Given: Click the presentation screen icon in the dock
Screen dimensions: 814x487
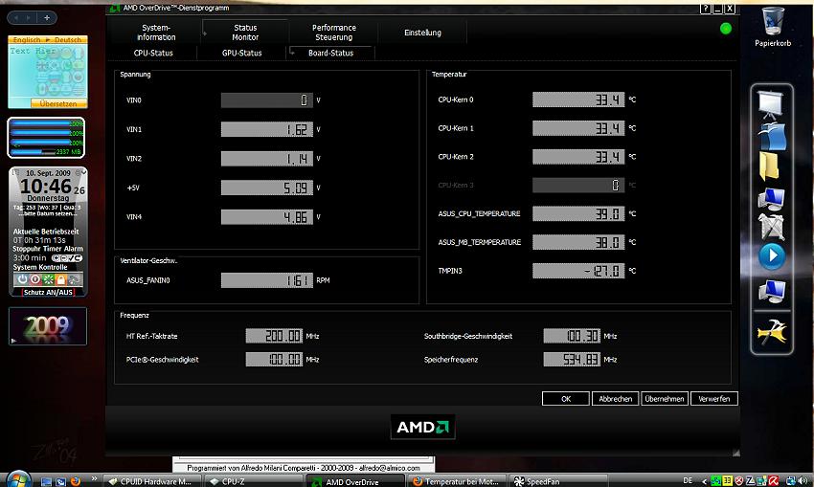Looking at the screenshot, I should (771, 103).
